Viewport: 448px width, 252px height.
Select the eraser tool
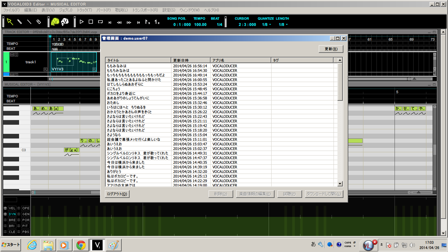(39, 22)
